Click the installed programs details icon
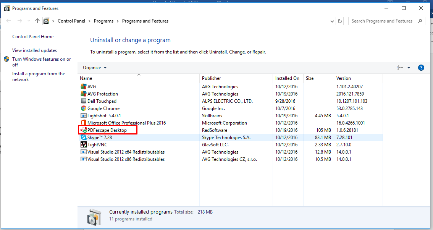This screenshot has width=433, height=230. pyautogui.click(x=94, y=217)
